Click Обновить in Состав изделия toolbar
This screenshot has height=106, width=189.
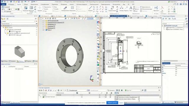111,90
